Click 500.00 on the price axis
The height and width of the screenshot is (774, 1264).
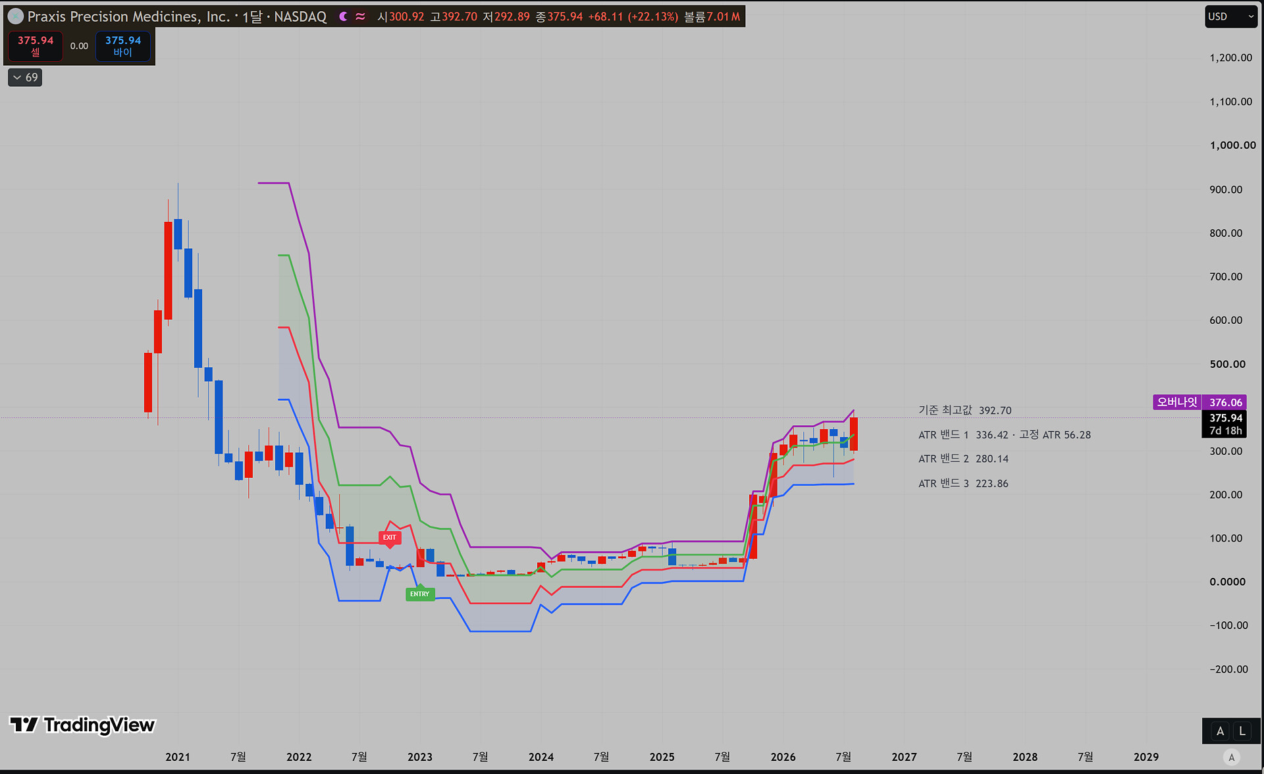1227,364
